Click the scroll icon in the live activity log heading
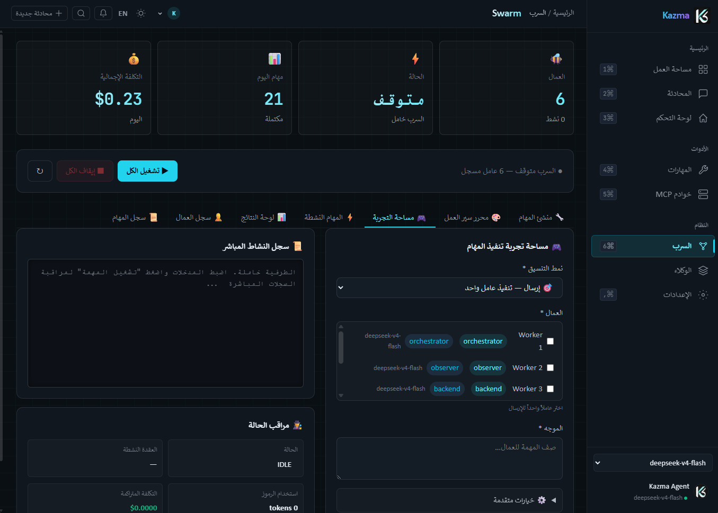 pyautogui.click(x=297, y=246)
